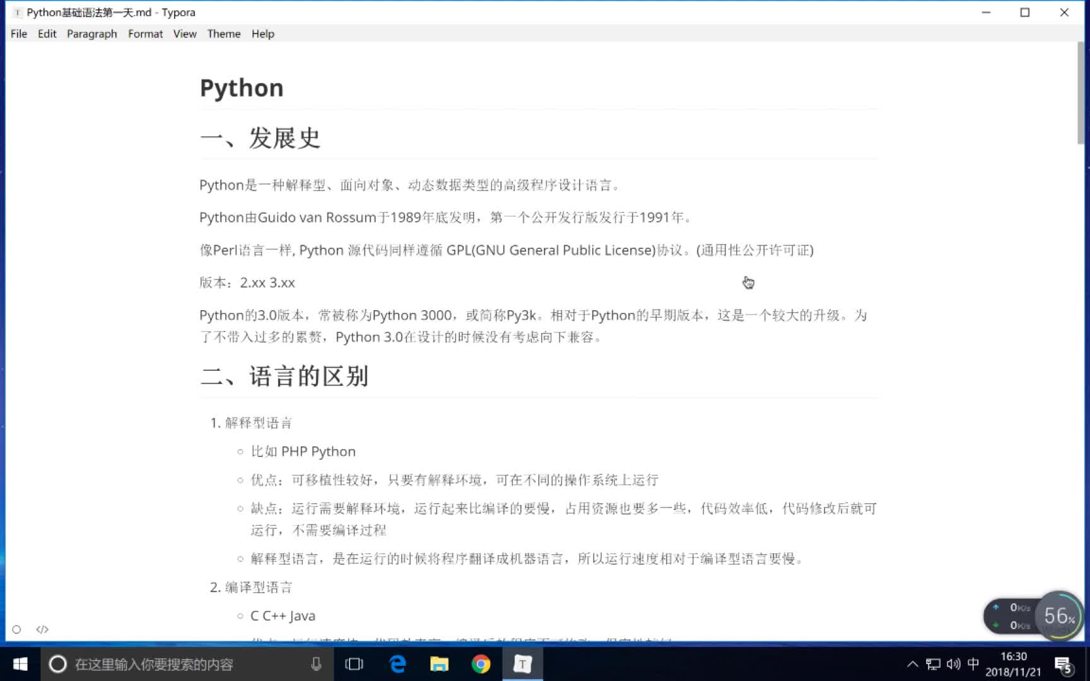Click the bullet C C++ Java
This screenshot has width=1090, height=681.
[x=283, y=616]
